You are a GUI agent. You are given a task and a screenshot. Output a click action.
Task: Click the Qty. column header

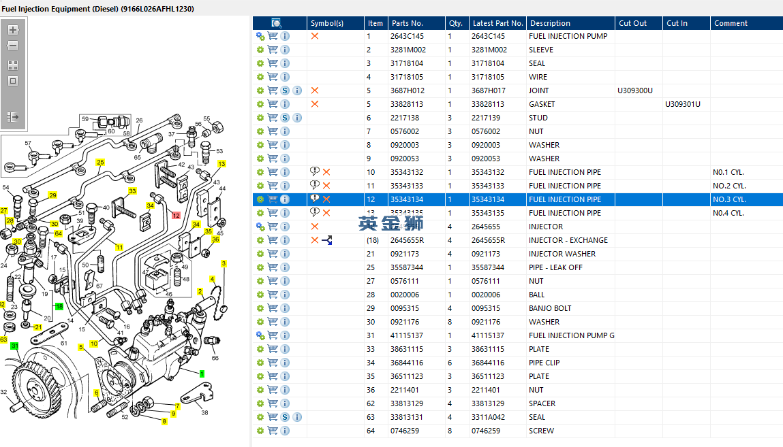457,23
